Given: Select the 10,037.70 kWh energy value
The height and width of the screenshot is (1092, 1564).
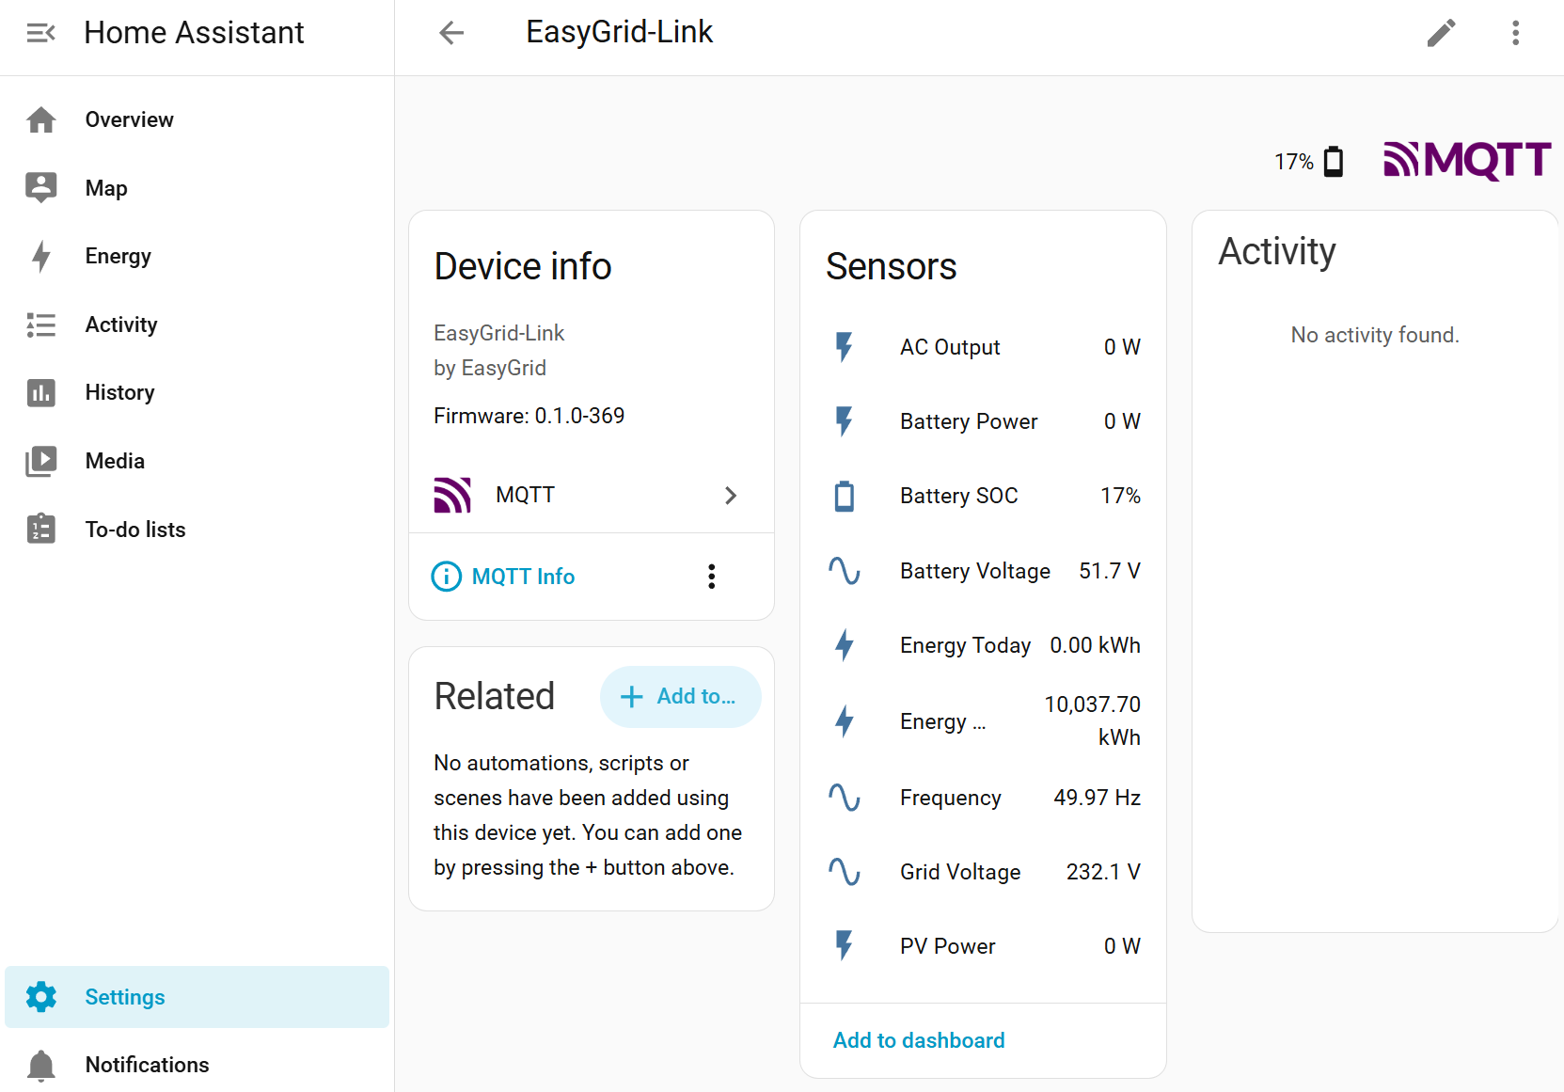Looking at the screenshot, I should 1092,720.
